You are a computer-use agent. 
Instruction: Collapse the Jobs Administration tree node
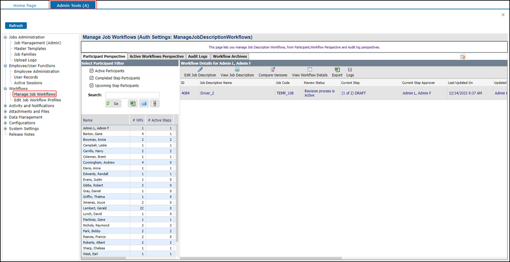coord(6,37)
